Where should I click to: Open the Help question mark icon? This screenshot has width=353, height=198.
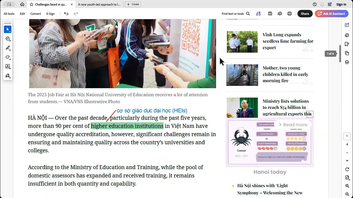click(315, 4)
